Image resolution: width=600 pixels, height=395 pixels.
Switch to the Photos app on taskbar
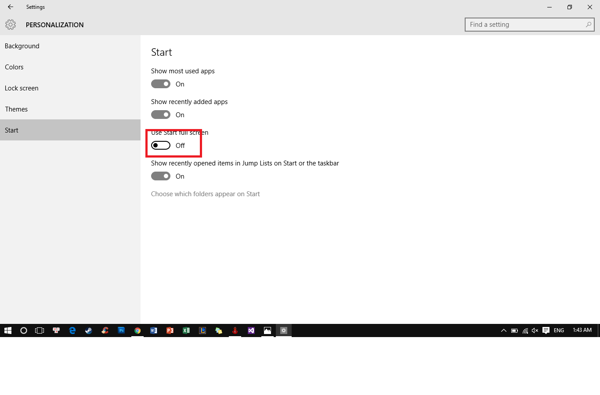(x=267, y=330)
